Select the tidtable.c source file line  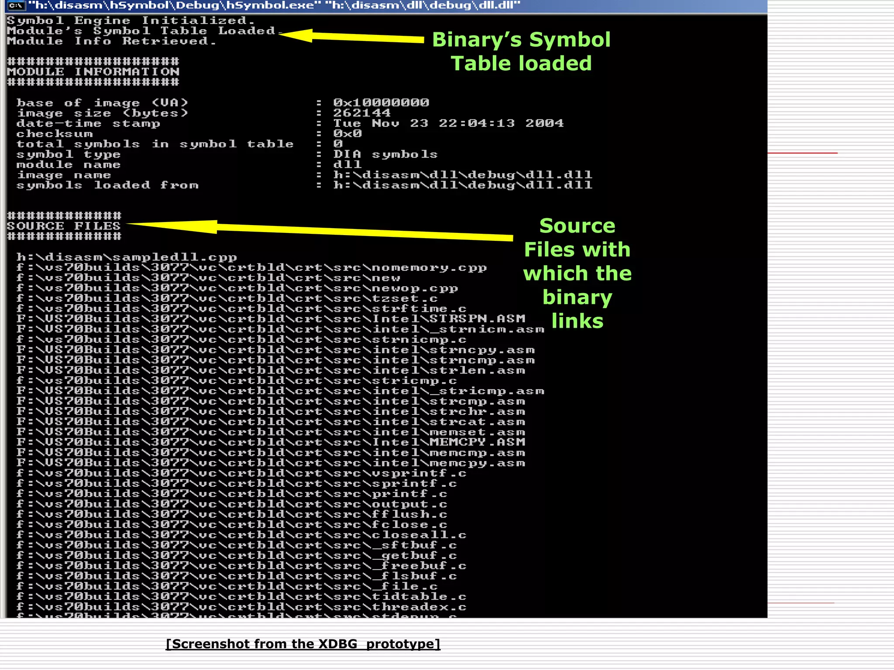point(241,597)
